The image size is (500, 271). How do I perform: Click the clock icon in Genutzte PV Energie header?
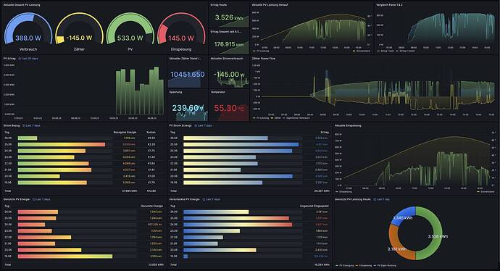(x=34, y=199)
